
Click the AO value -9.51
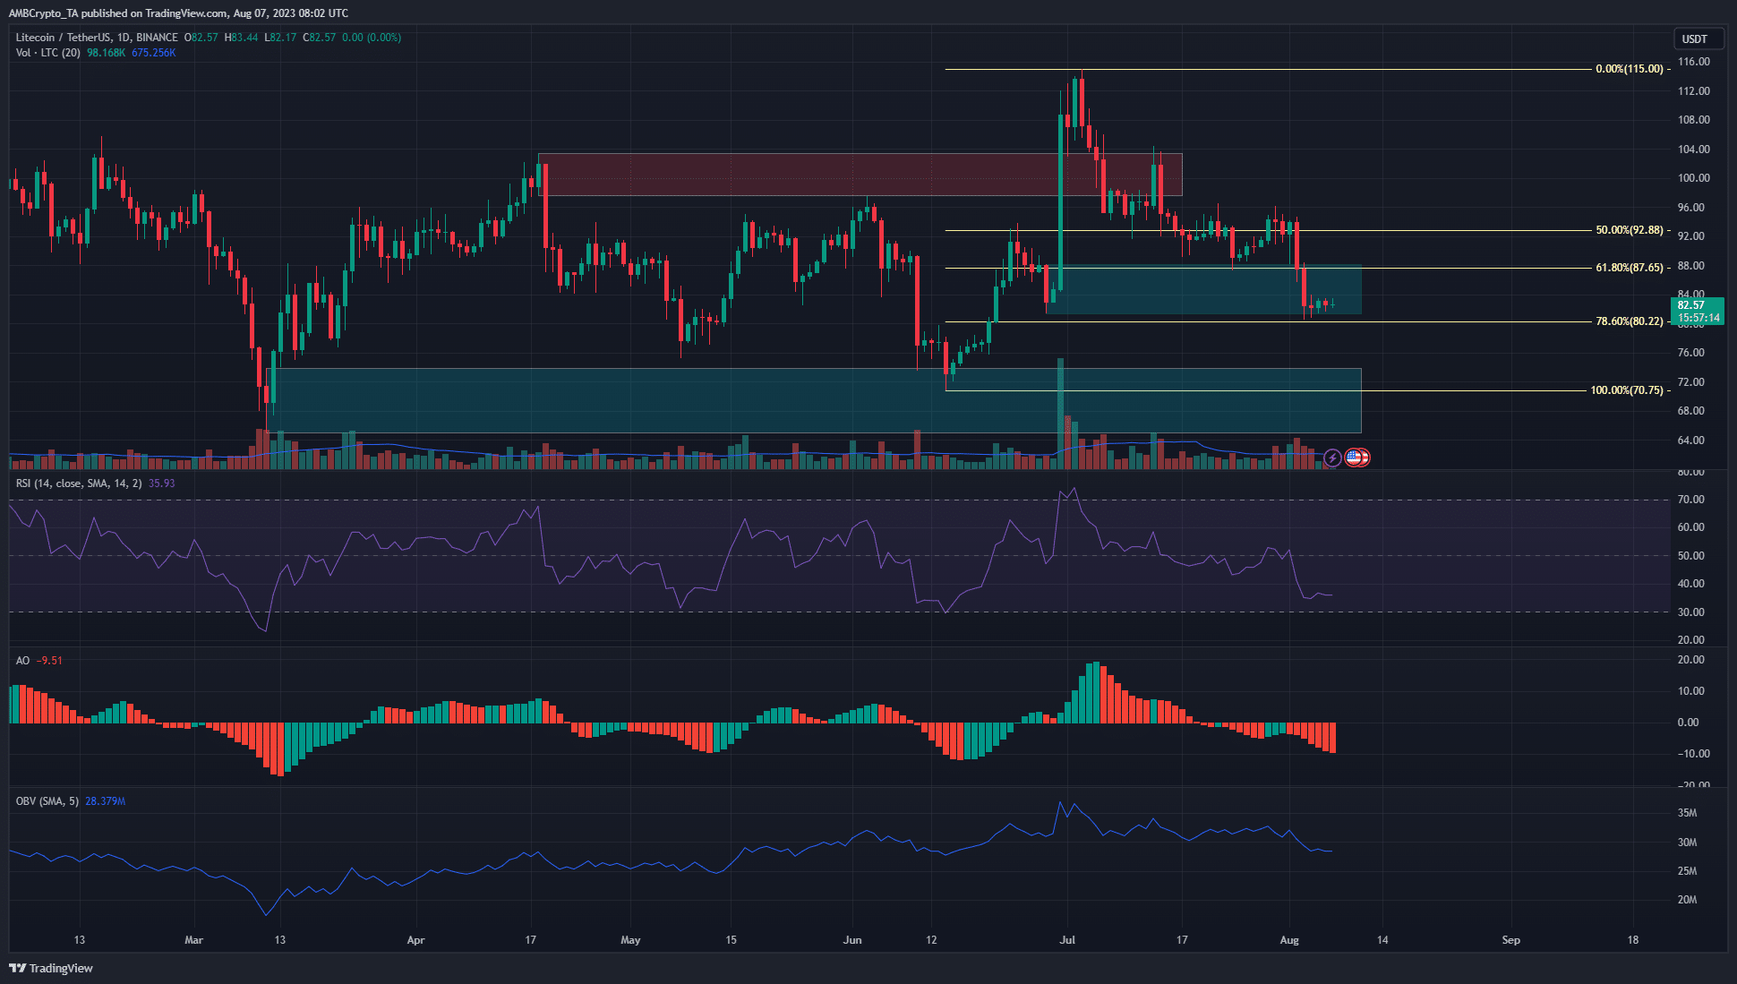(49, 661)
